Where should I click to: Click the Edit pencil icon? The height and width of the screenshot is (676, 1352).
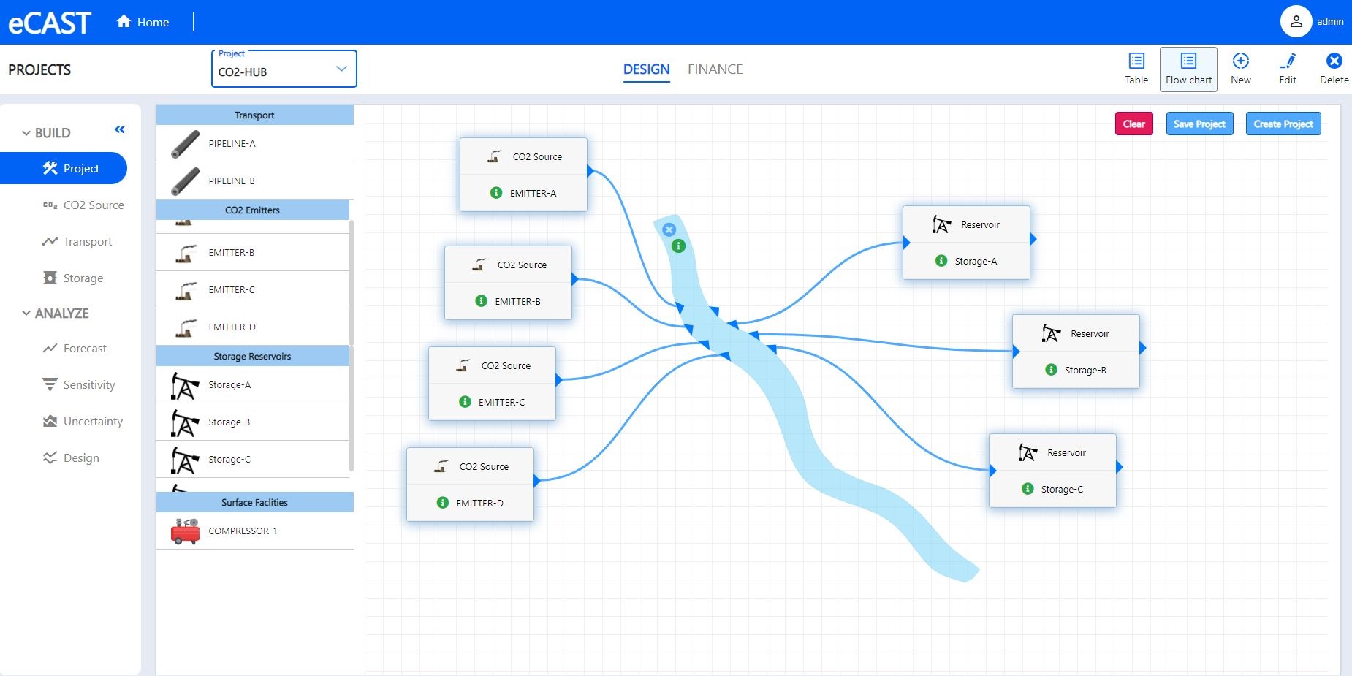[1288, 61]
